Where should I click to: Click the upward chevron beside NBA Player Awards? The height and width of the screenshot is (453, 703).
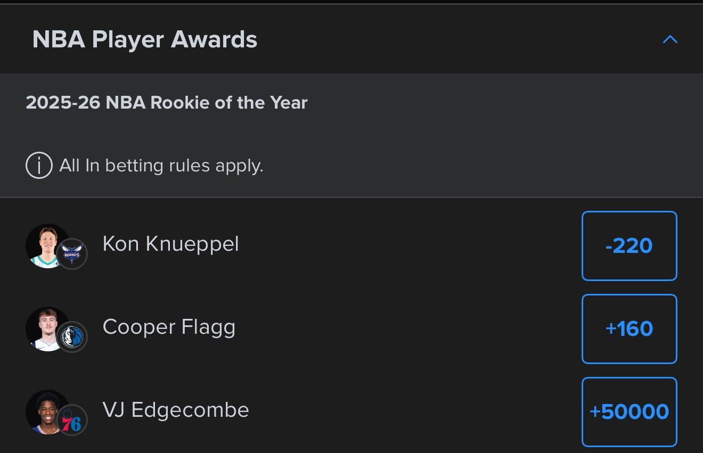pos(670,39)
